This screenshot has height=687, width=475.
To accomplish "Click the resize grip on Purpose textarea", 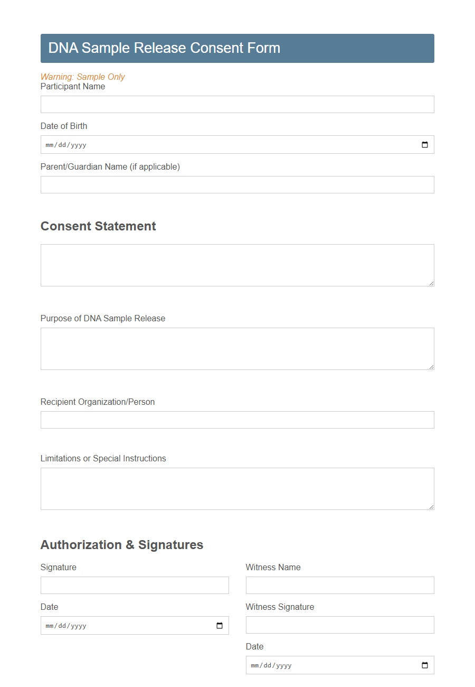I will (x=432, y=367).
